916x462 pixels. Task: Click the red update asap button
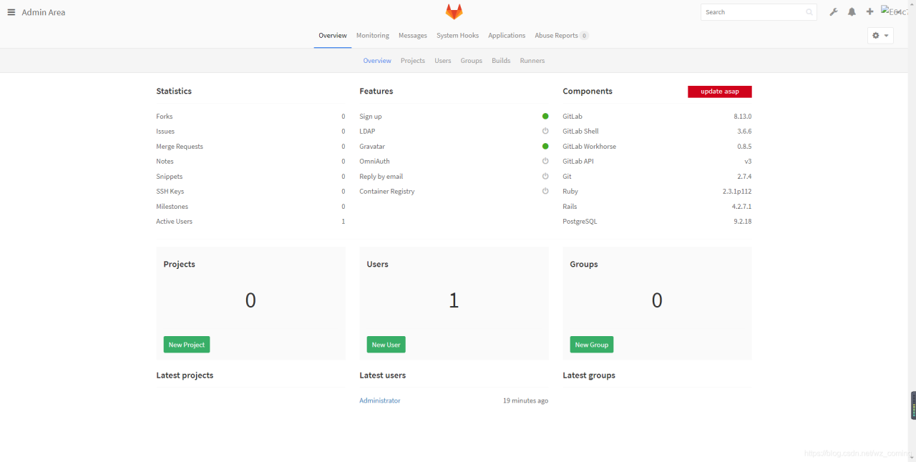pyautogui.click(x=720, y=92)
